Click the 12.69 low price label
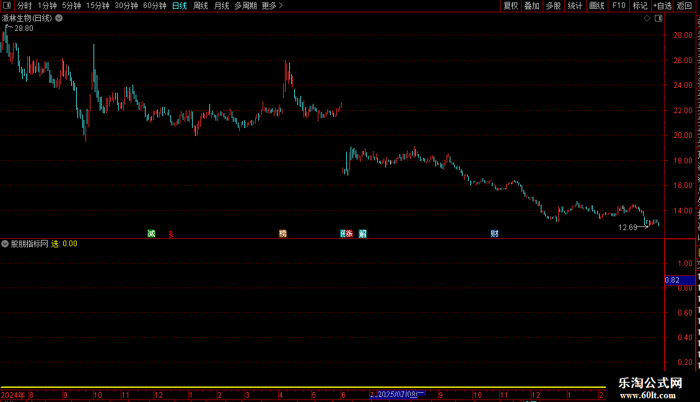Image resolution: width=700 pixels, height=402 pixels. 628,228
